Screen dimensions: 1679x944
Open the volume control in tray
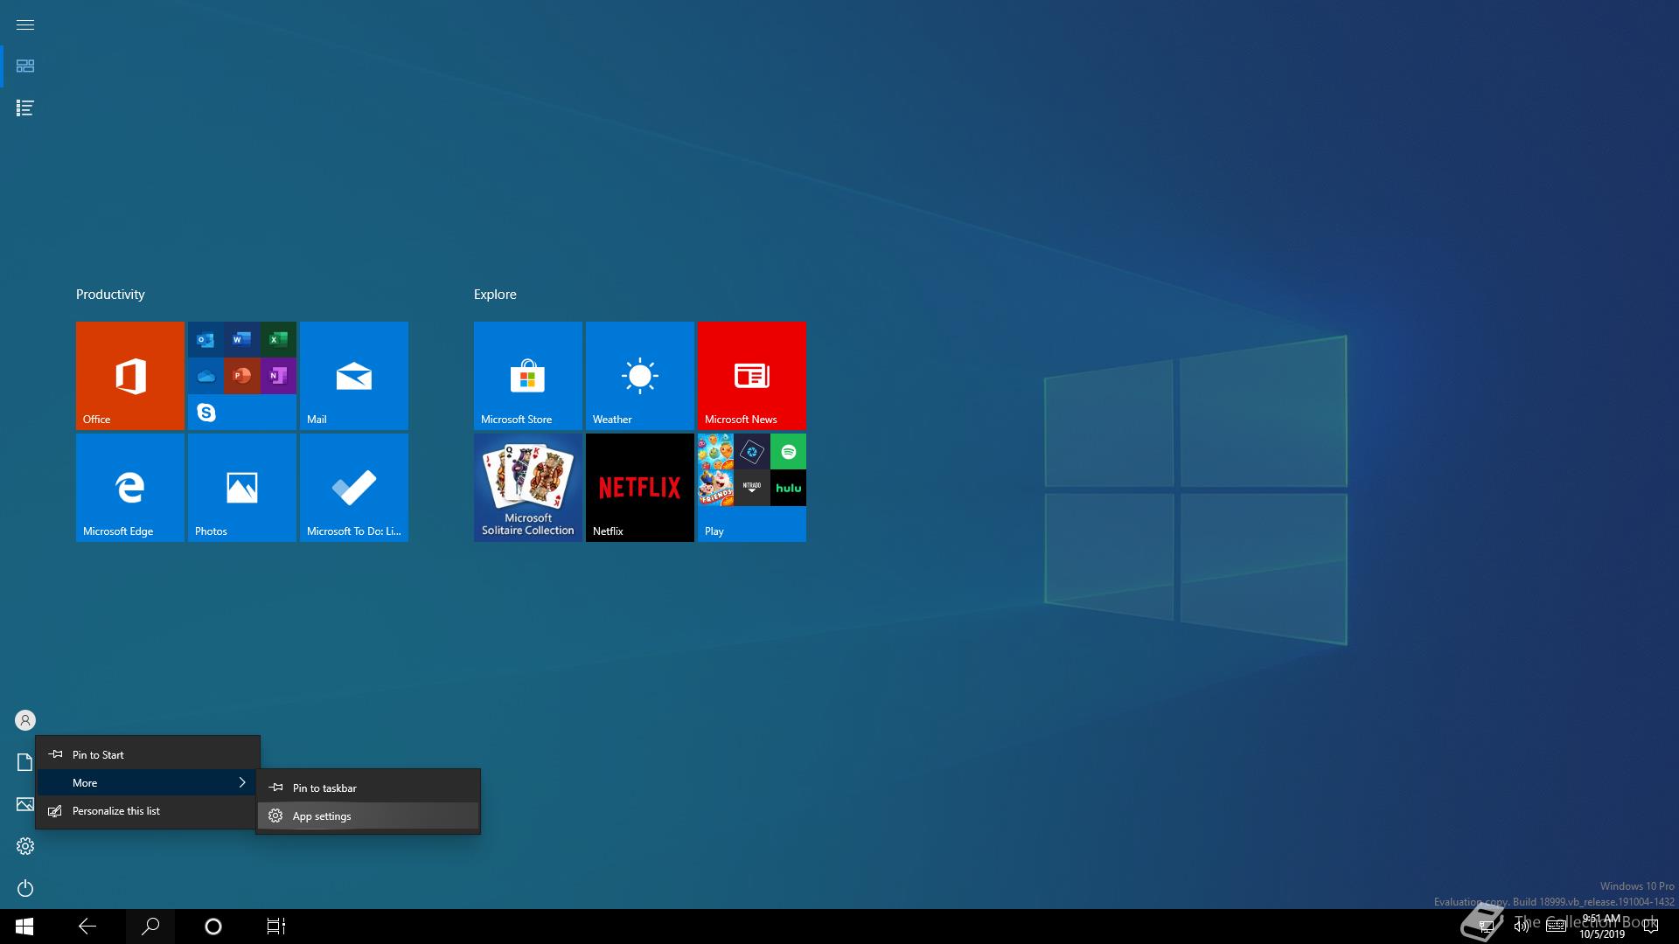[x=1522, y=927]
